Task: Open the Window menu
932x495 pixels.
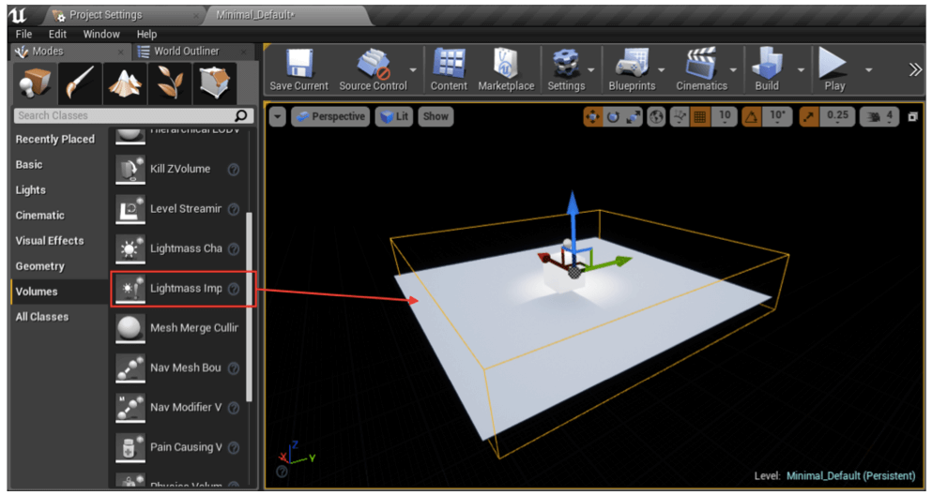Action: pos(101,34)
